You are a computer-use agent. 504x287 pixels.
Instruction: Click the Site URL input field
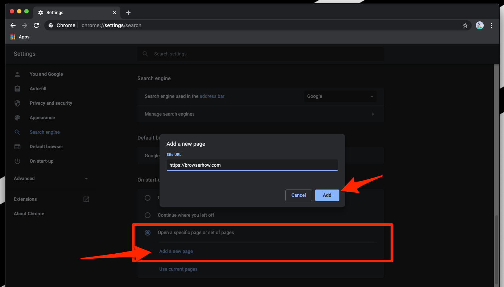pyautogui.click(x=252, y=165)
